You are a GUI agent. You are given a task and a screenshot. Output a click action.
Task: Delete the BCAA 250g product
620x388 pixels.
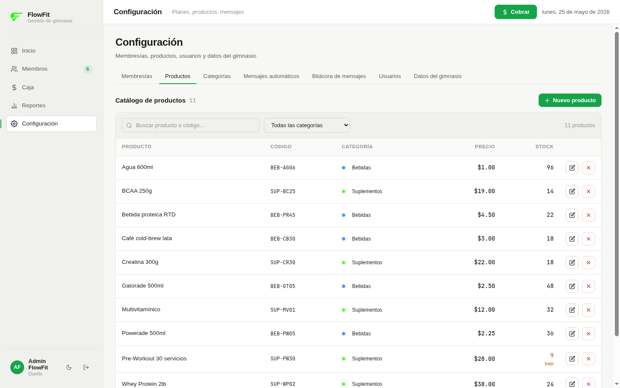(588, 191)
